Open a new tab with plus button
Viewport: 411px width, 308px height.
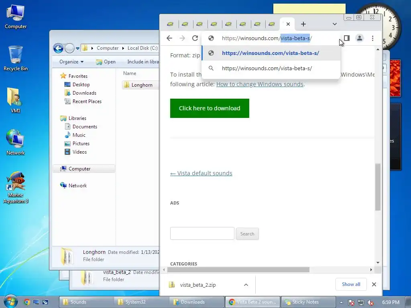point(303,24)
